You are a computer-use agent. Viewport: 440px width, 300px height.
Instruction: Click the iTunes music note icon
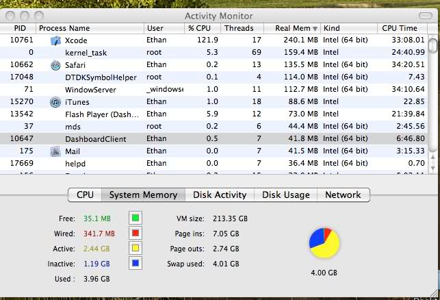tap(55, 102)
